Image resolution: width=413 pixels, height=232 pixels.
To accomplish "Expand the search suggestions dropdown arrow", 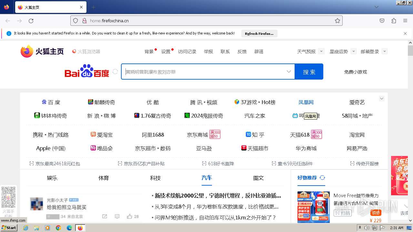I will click(289, 72).
